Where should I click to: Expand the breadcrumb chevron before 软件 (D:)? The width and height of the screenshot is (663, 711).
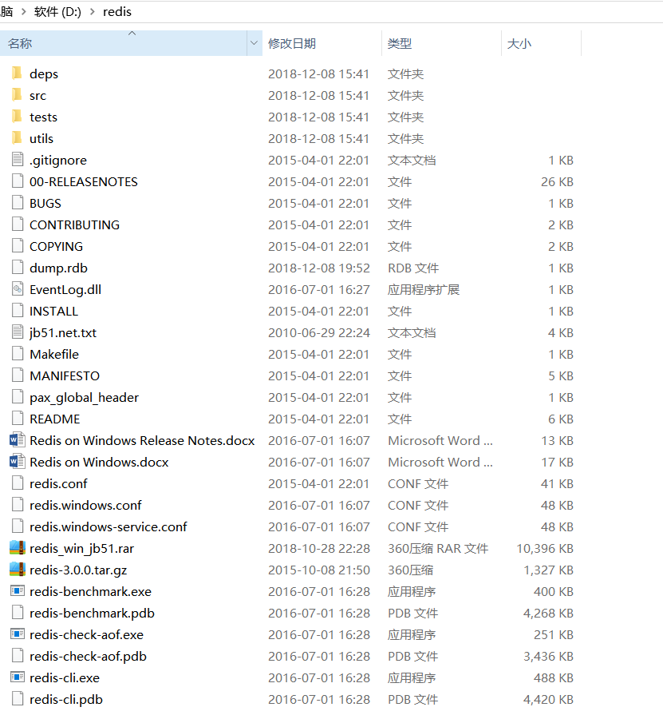point(24,11)
